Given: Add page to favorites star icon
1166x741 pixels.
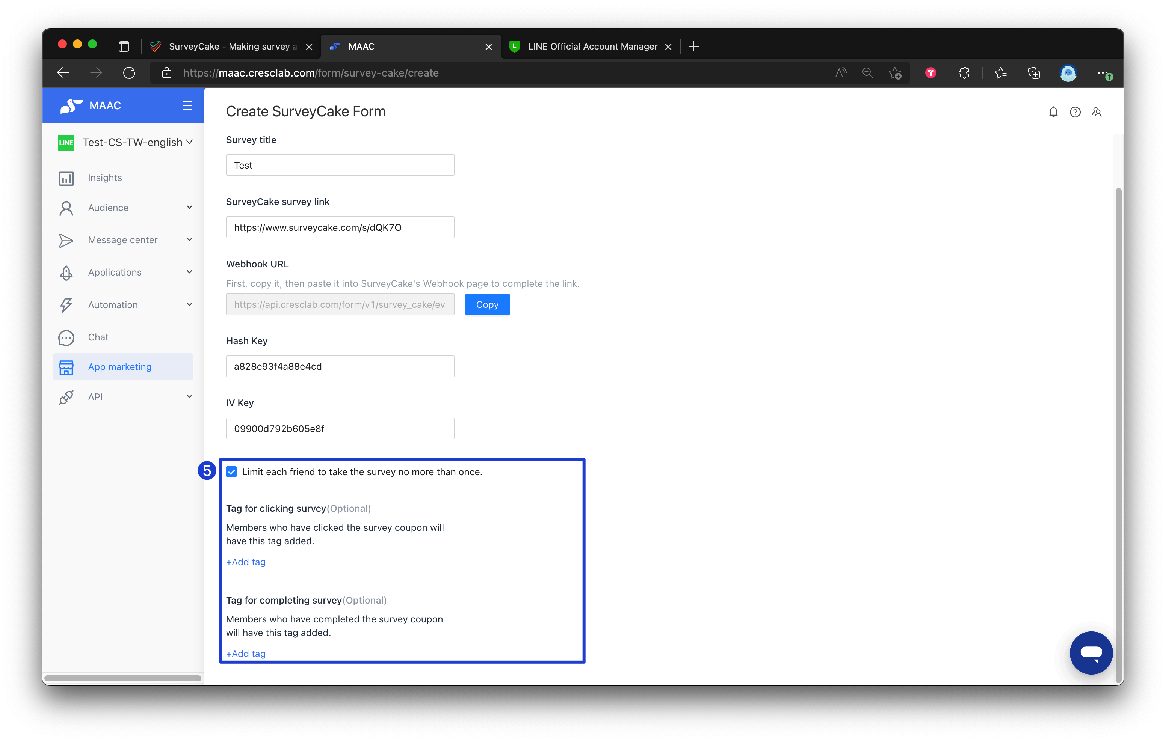Looking at the screenshot, I should 895,72.
